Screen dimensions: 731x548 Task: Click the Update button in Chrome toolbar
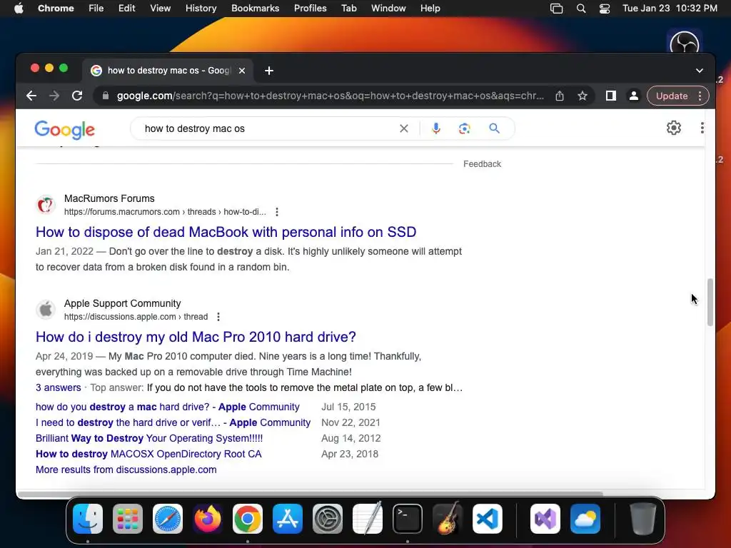point(671,96)
